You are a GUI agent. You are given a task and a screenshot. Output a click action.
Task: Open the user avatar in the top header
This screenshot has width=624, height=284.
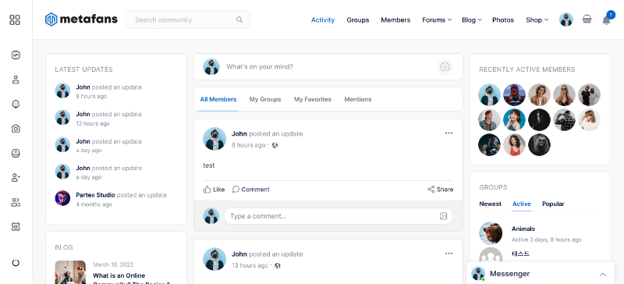point(566,20)
